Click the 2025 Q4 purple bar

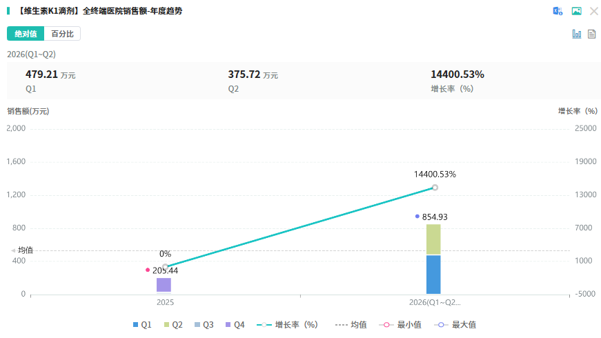(164, 285)
